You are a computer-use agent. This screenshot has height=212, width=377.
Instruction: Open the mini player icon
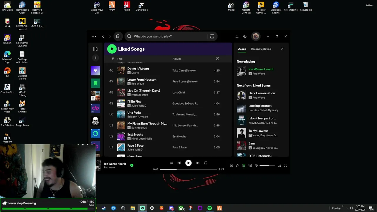(280, 165)
